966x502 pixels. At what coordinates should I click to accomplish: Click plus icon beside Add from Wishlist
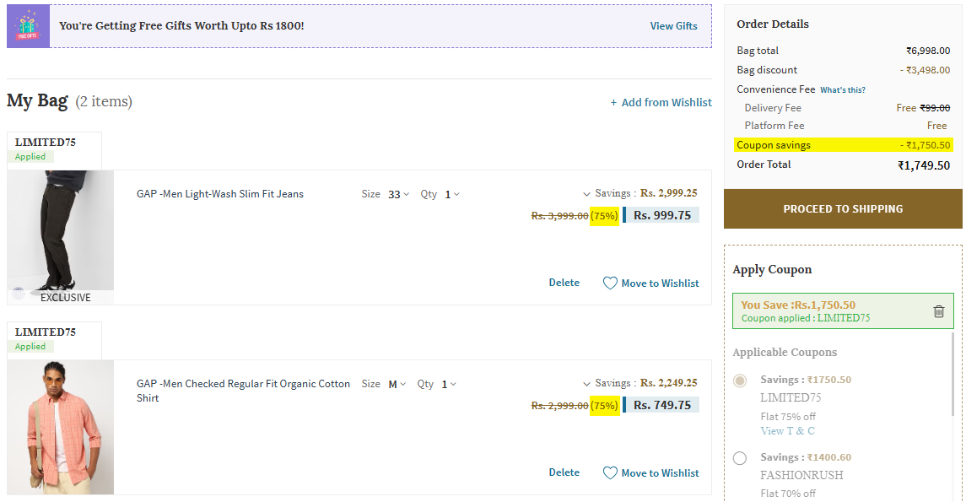(613, 103)
